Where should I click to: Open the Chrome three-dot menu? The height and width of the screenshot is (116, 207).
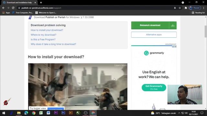pyautogui.click(x=204, y=8)
